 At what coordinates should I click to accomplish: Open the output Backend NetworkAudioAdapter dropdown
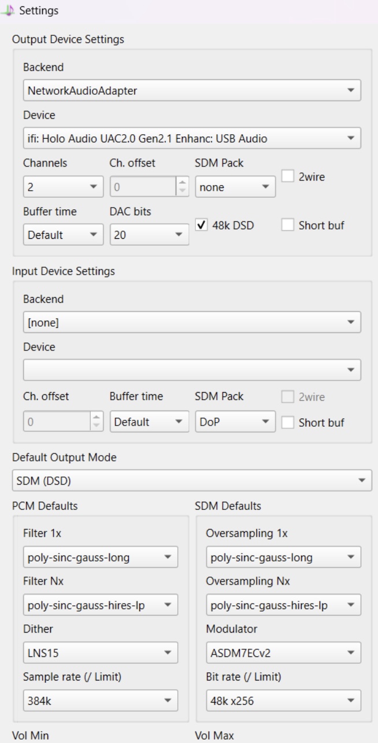(192, 90)
